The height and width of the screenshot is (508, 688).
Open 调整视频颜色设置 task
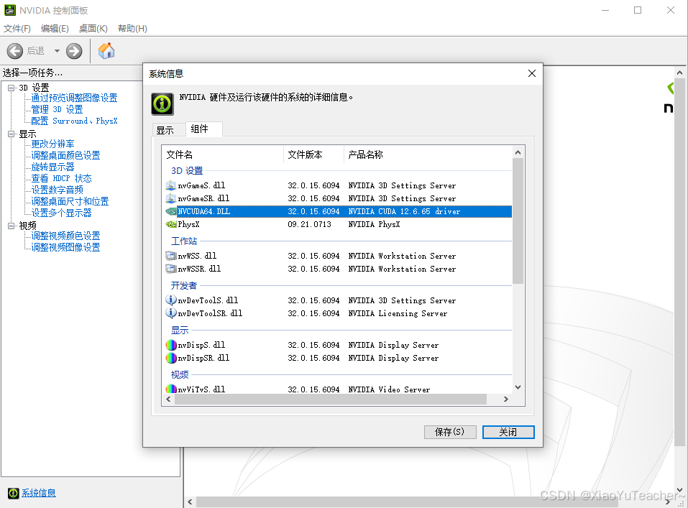tap(65, 236)
